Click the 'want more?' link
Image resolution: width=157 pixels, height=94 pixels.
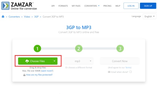[x=47, y=71]
